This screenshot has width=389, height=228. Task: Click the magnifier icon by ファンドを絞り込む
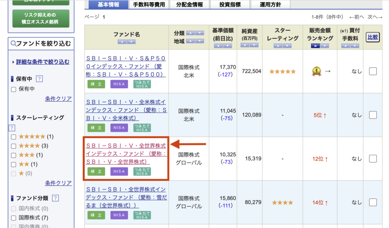[13, 44]
